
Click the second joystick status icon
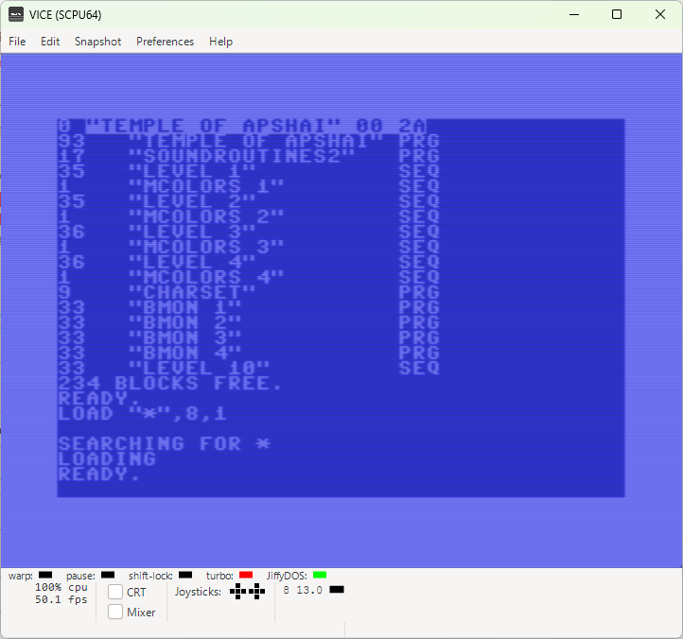257,592
